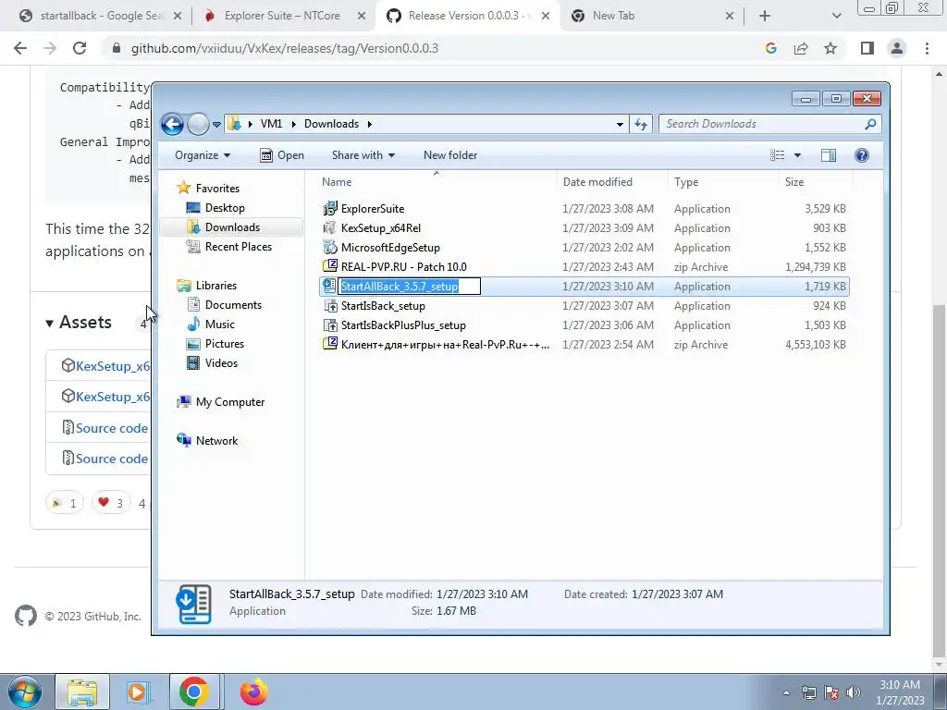Select the ExplorerSuite file icon
The image size is (947, 710).
[330, 209]
